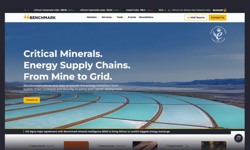This screenshot has height=150, width=250.
Task: Click the Account user icon
Action: [225, 10]
